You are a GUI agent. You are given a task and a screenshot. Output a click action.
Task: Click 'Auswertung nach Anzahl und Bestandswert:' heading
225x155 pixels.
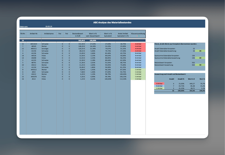coord(170,74)
